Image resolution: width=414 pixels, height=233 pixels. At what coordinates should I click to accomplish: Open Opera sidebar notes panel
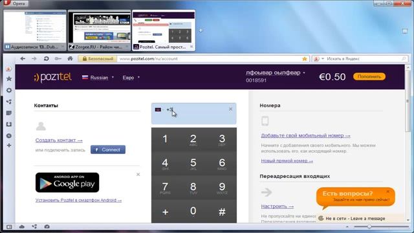(9, 113)
